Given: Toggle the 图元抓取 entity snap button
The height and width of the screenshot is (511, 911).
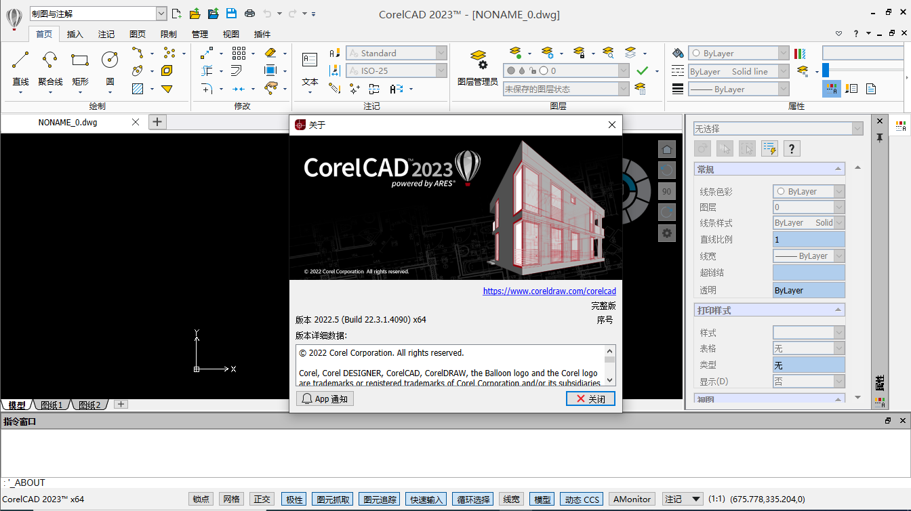Looking at the screenshot, I should (x=333, y=499).
